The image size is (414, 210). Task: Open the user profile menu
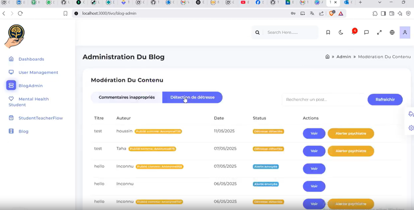pos(405,32)
